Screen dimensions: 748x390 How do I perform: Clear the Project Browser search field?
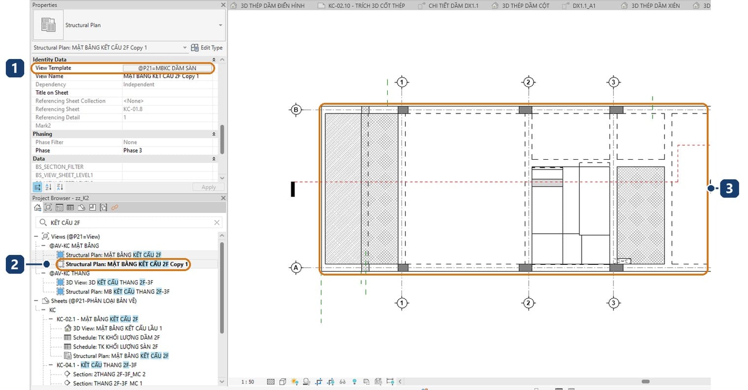pyautogui.click(x=217, y=223)
